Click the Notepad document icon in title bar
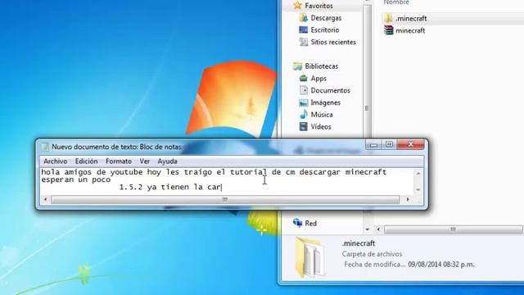 tap(45, 147)
